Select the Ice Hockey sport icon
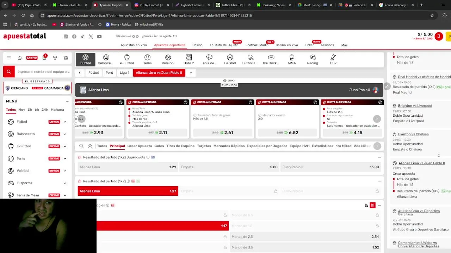 [x=271, y=60]
